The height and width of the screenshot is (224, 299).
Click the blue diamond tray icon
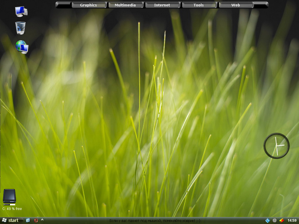pos(267,220)
